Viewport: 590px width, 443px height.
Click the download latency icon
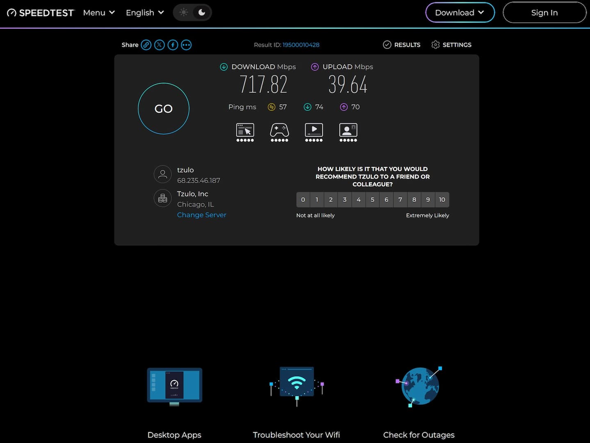(x=308, y=107)
